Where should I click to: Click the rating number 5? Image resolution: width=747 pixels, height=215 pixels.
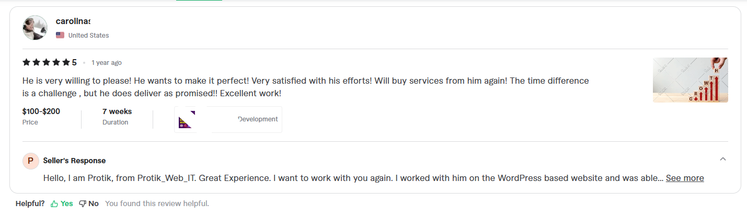pyautogui.click(x=74, y=63)
